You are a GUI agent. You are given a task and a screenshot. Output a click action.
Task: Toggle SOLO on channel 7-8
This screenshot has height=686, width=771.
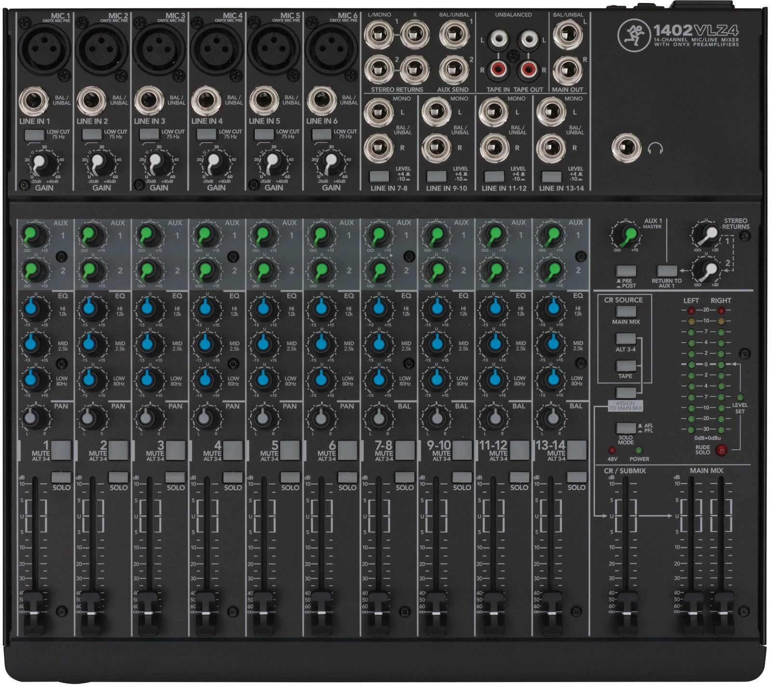[x=404, y=477]
